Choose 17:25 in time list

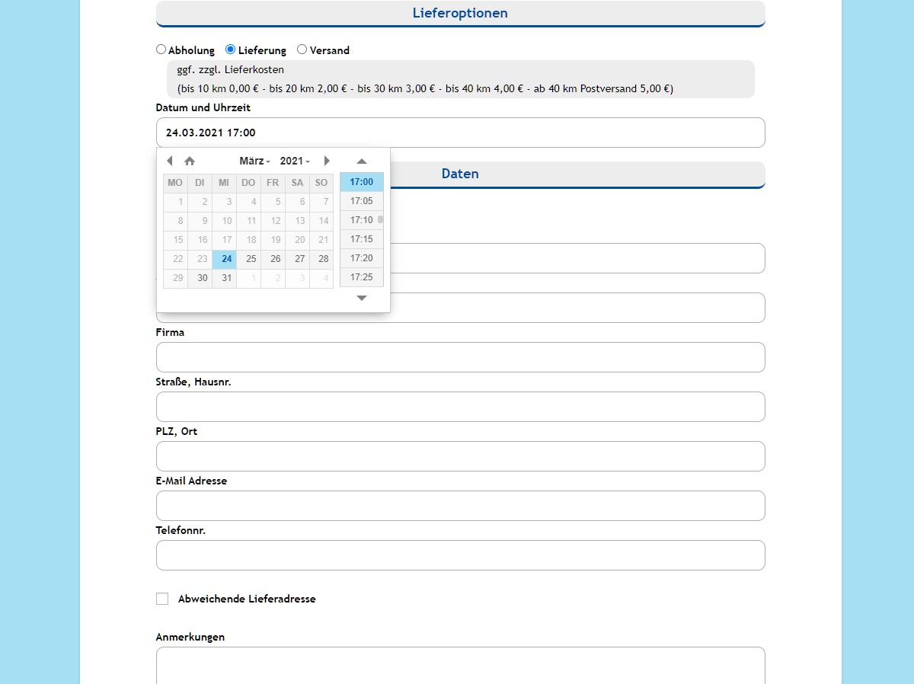coord(362,277)
